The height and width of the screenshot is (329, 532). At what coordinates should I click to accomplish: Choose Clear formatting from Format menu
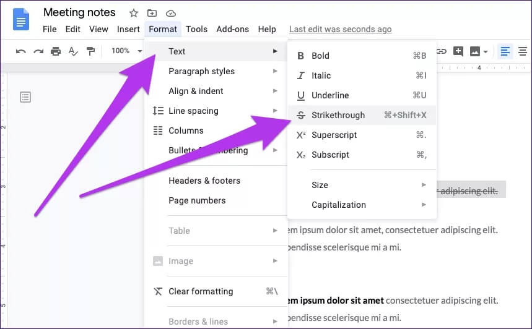pos(201,291)
